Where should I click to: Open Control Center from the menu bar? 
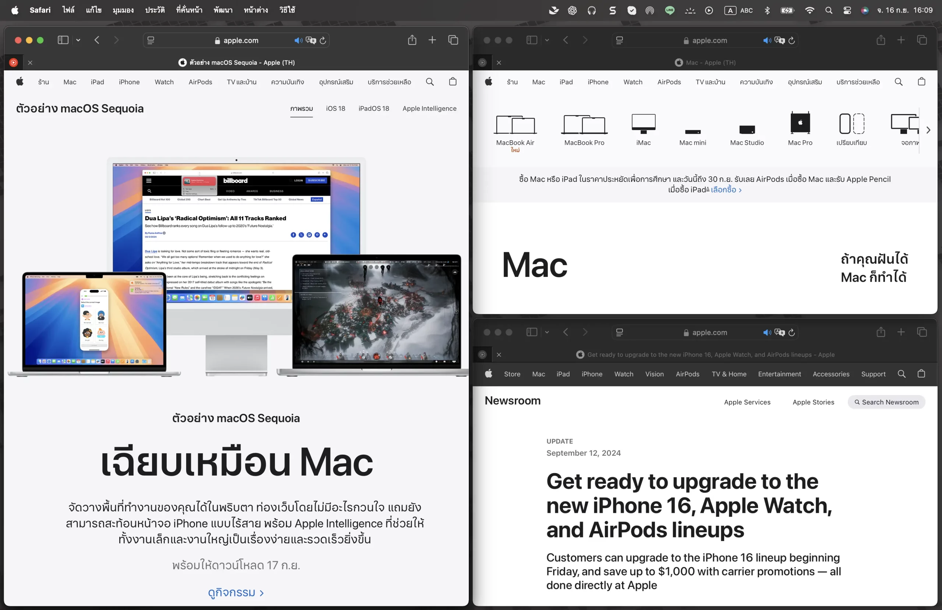point(847,10)
